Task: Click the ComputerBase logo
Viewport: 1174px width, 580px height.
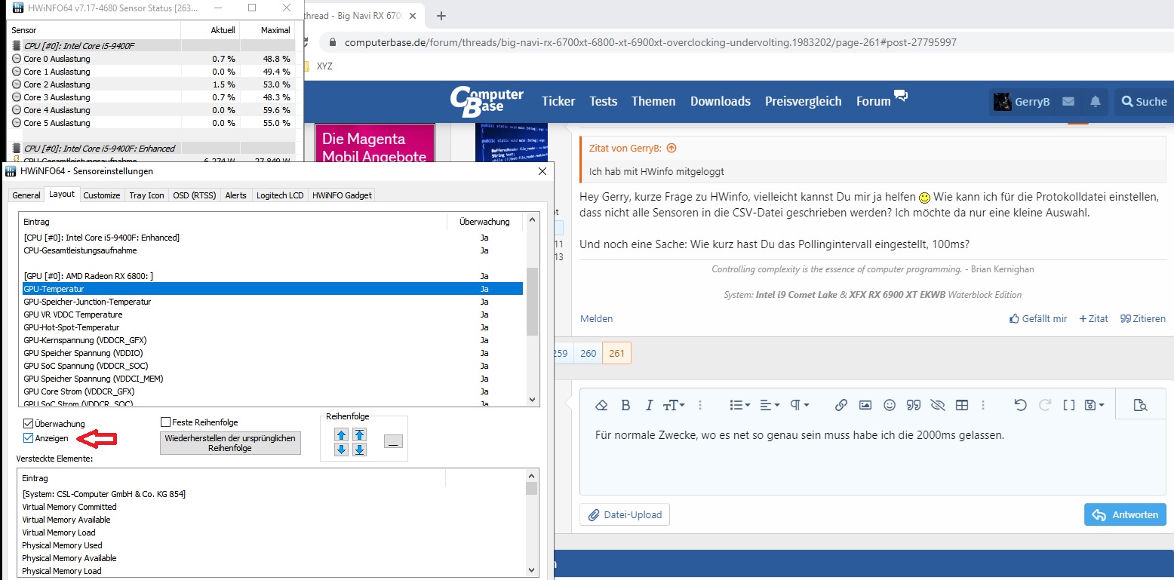Action: (487, 102)
